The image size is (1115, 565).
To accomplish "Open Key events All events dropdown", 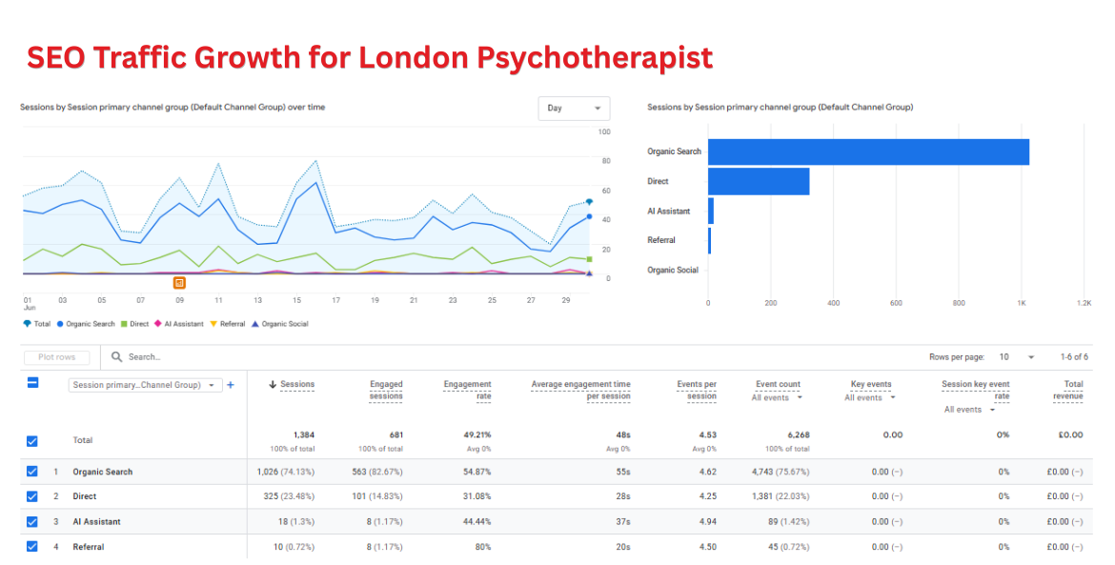I will point(870,398).
